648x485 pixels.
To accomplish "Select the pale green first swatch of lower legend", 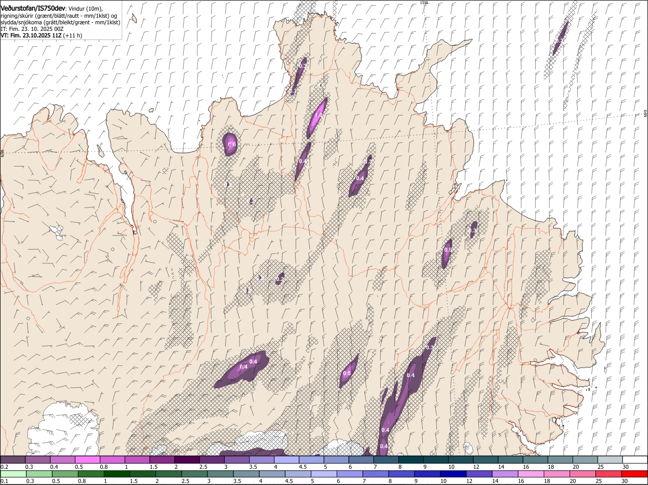I will click(13, 474).
